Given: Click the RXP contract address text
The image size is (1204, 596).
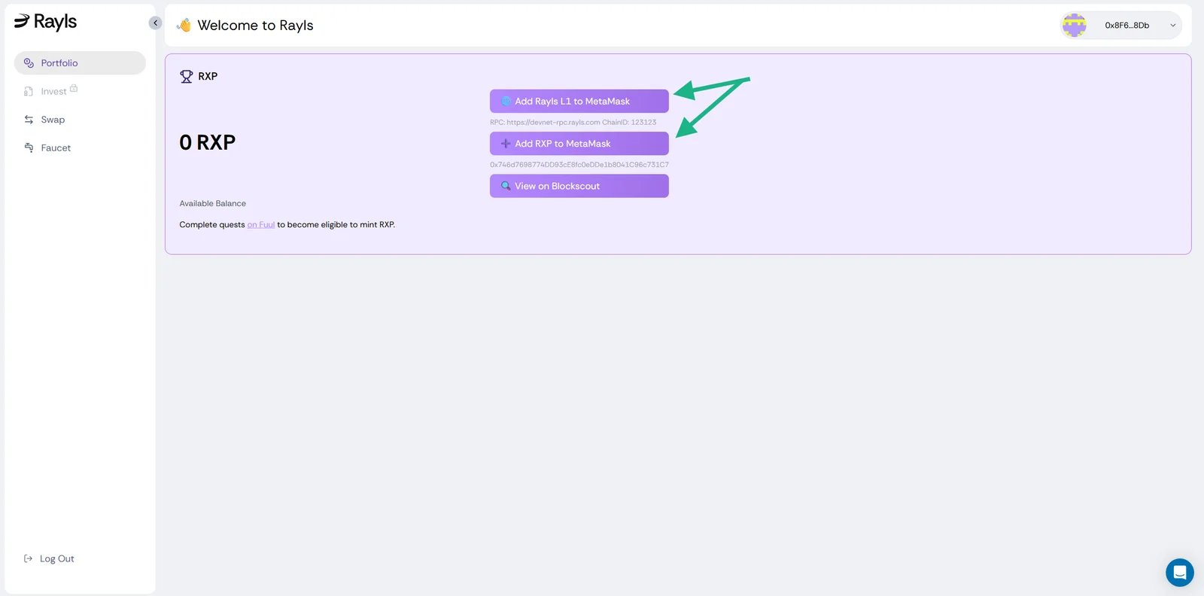Looking at the screenshot, I should [579, 165].
